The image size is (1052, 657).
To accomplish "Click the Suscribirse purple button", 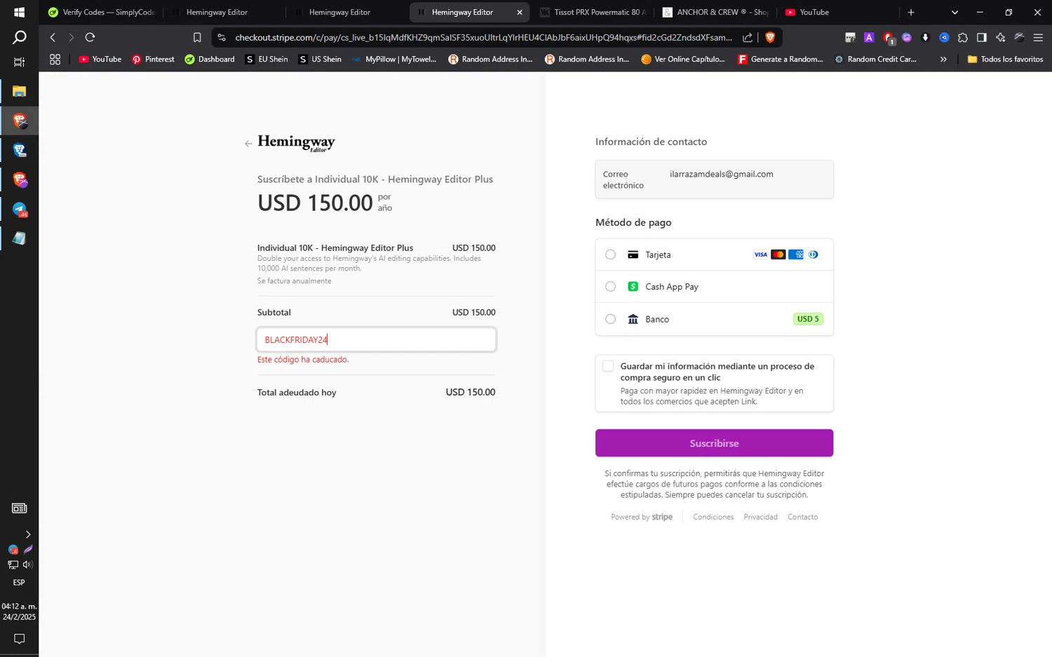I will [714, 443].
